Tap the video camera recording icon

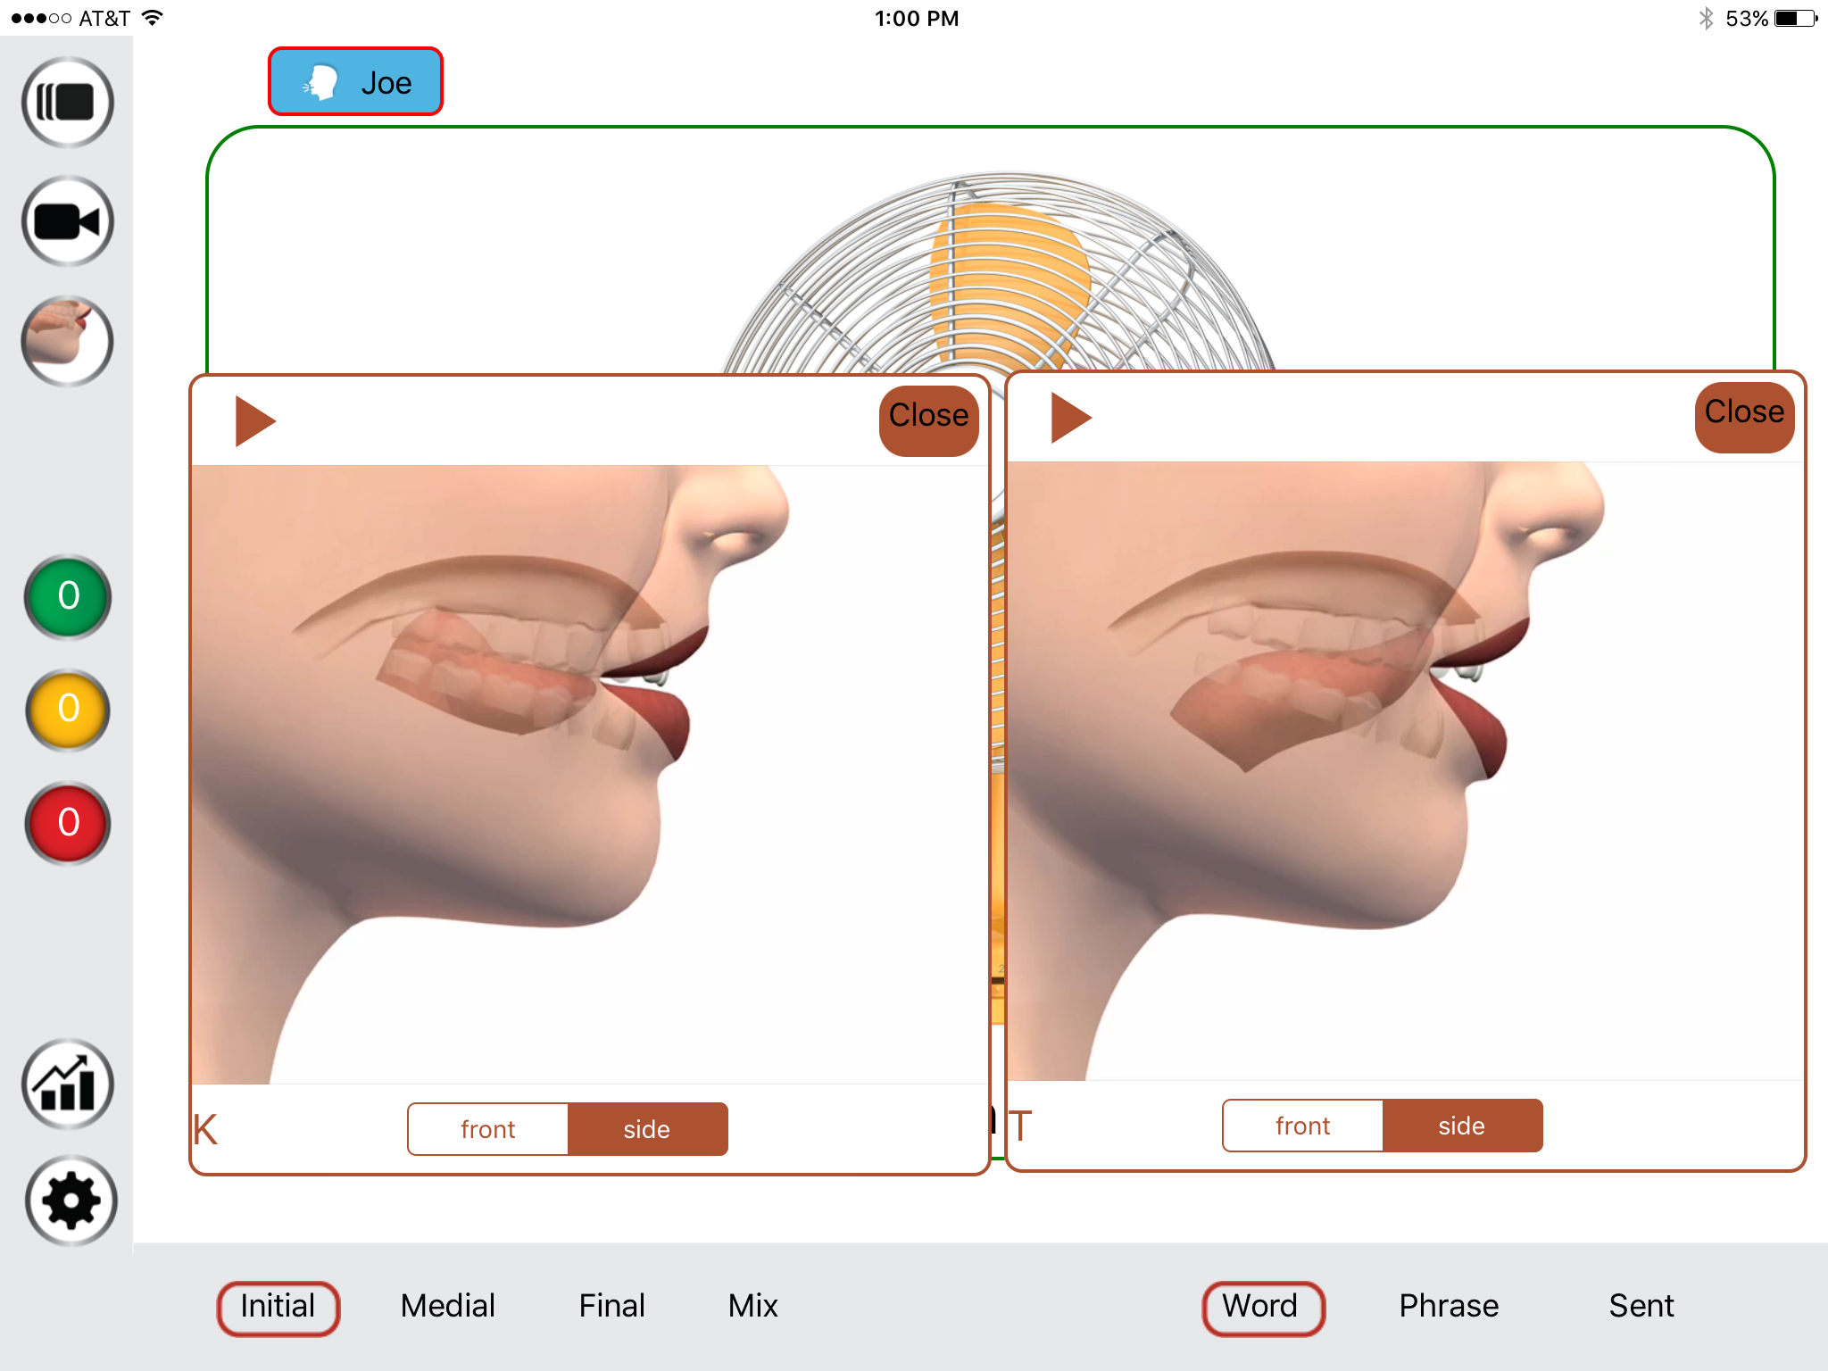[x=67, y=221]
